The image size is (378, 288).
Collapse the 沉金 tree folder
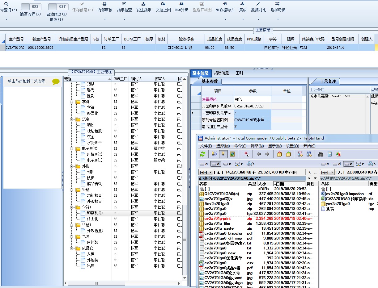(x=71, y=119)
